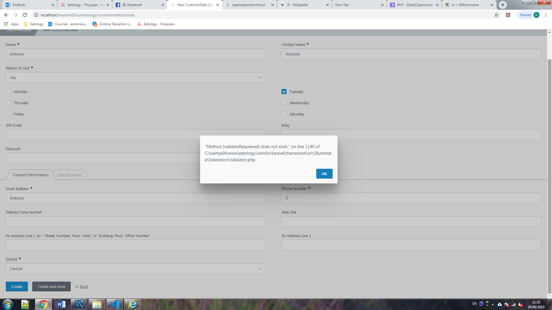Click the PDF extension icon in the toolbar
Screen dimensions: 552x310
508,15
